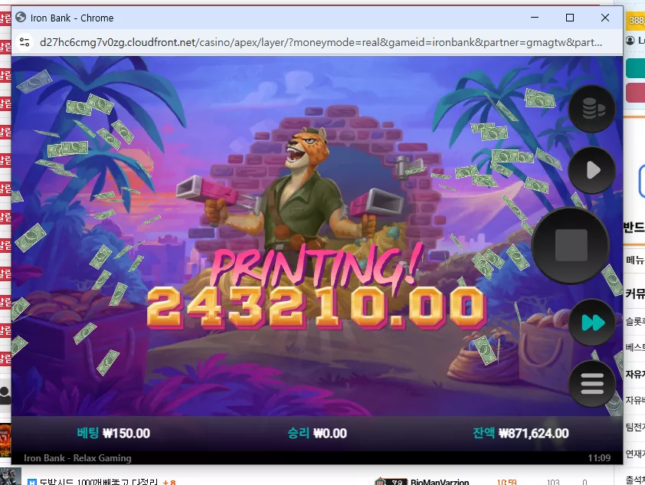Toggle turbo mode with the double-arrow button

point(592,323)
